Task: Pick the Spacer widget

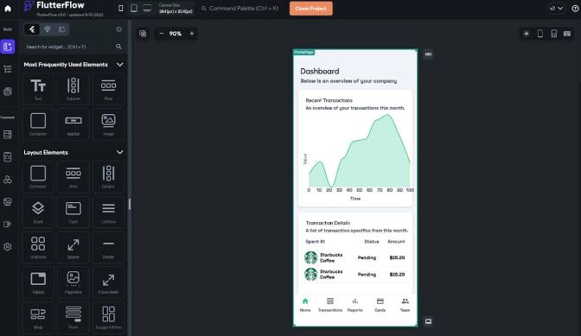Action: (x=73, y=247)
